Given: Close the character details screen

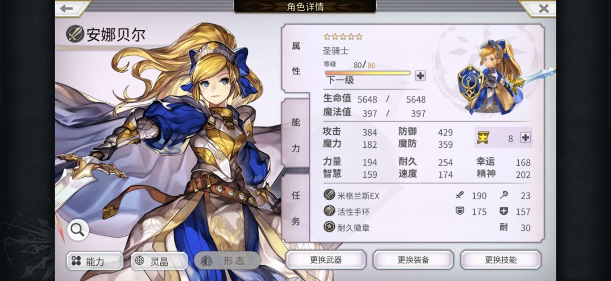Looking at the screenshot, I should tap(543, 8).
